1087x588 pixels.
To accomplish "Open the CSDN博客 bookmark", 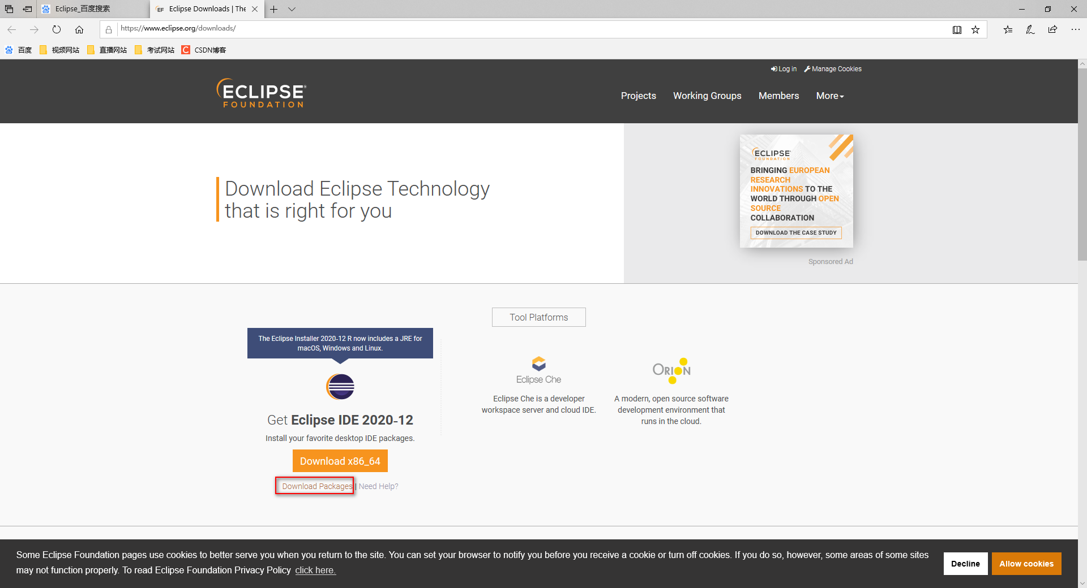I will (204, 50).
